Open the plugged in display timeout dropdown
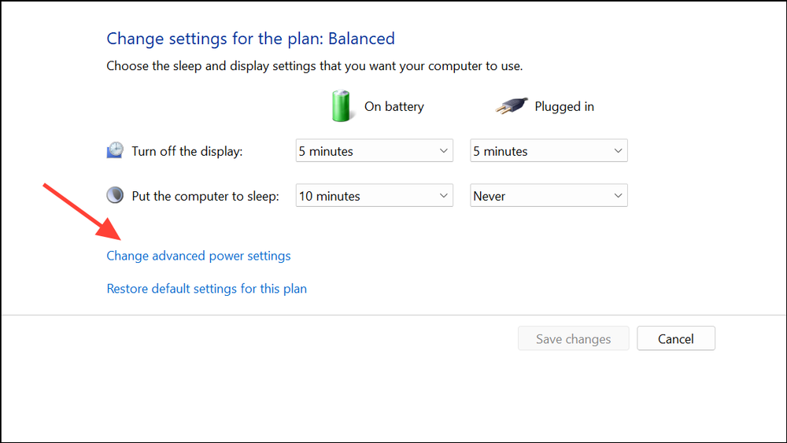The height and width of the screenshot is (443, 787). point(549,150)
